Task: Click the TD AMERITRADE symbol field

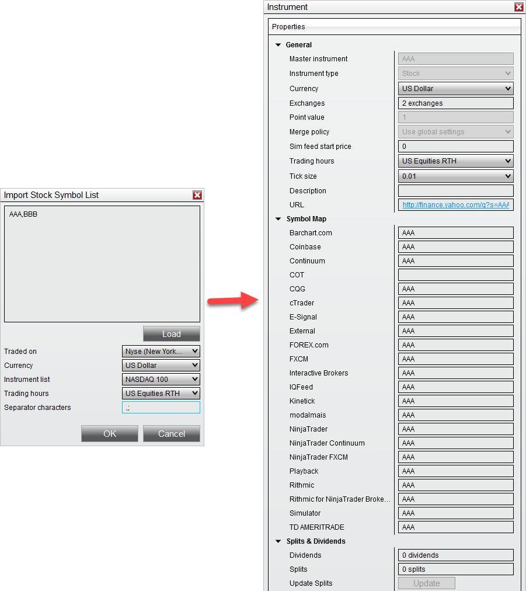Action: tap(455, 527)
